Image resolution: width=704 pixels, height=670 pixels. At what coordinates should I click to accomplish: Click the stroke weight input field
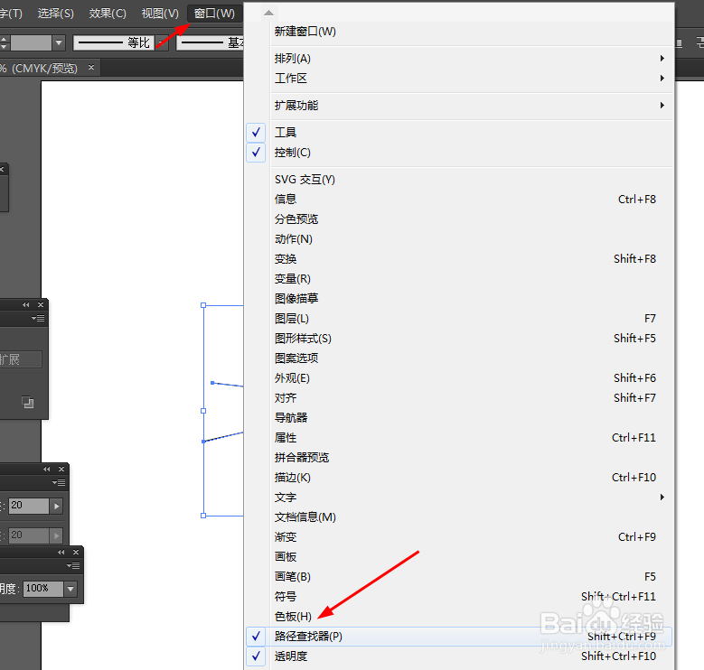(31, 43)
